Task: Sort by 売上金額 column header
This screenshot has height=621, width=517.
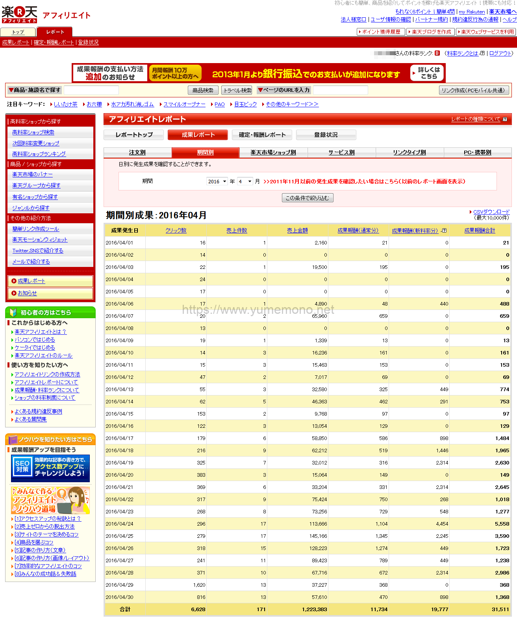Action: coord(297,231)
